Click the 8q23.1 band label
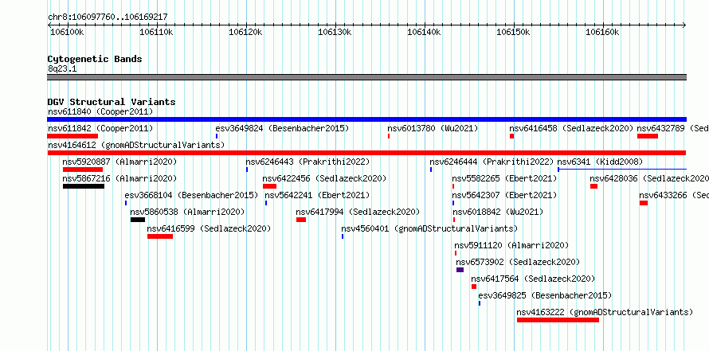 click(62, 68)
